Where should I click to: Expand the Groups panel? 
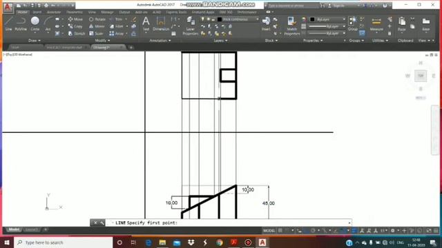(x=356, y=41)
